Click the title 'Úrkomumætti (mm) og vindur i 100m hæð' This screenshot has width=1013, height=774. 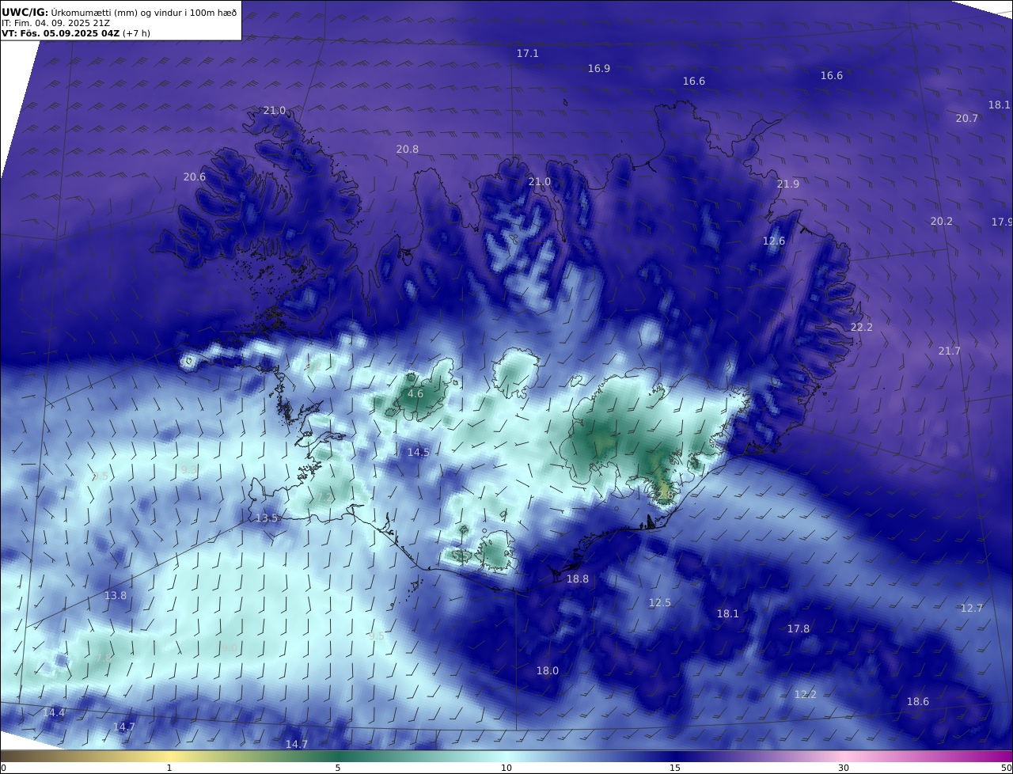(144, 12)
